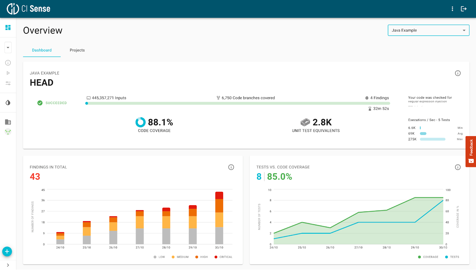The image size is (476, 270).
Task: Click the green pixel avatar icon
Action: [x=8, y=131]
